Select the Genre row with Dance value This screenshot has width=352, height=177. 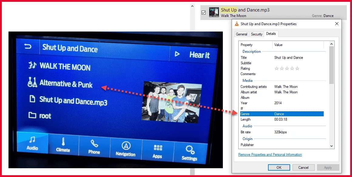click(282, 114)
